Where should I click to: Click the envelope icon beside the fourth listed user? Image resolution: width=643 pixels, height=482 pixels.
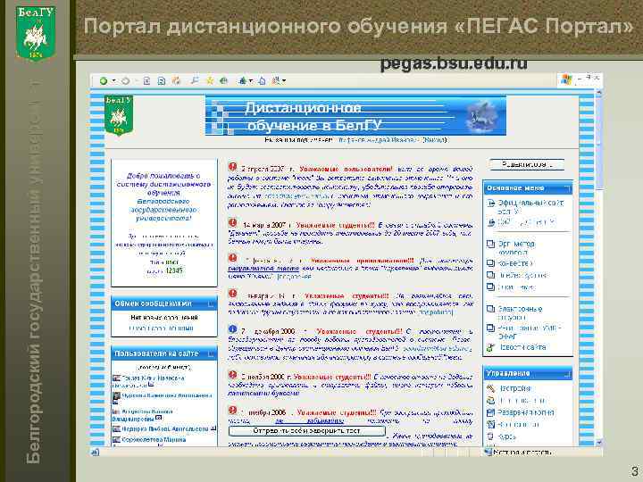pyautogui.click(x=213, y=428)
